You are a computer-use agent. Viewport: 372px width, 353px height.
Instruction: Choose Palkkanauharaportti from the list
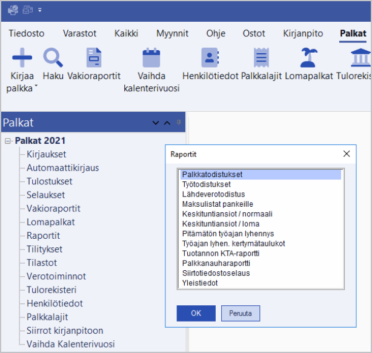point(216,263)
